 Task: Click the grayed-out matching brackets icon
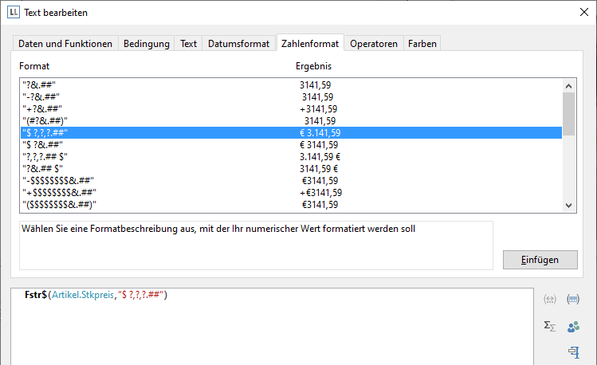(549, 300)
